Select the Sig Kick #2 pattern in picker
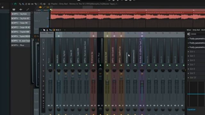This screenshot has width=205, height=115. tap(20, 19)
